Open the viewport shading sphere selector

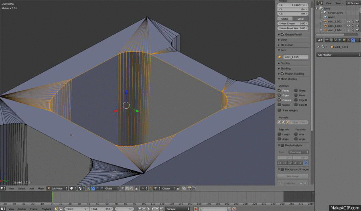[x=72, y=189]
